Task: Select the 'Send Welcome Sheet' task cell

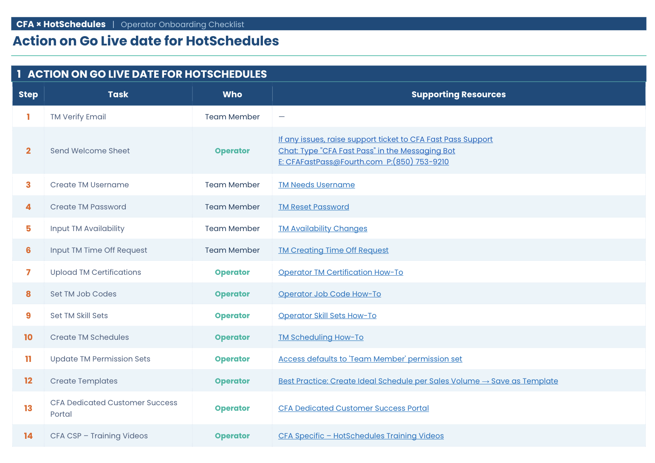Action: pos(118,151)
